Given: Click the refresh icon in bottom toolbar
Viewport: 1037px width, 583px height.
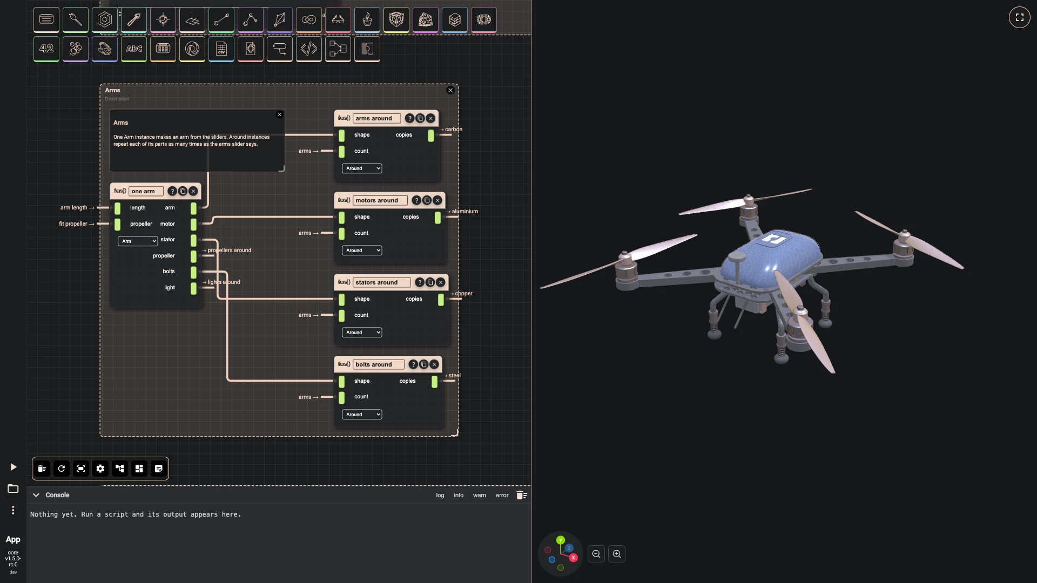Looking at the screenshot, I should (x=62, y=469).
